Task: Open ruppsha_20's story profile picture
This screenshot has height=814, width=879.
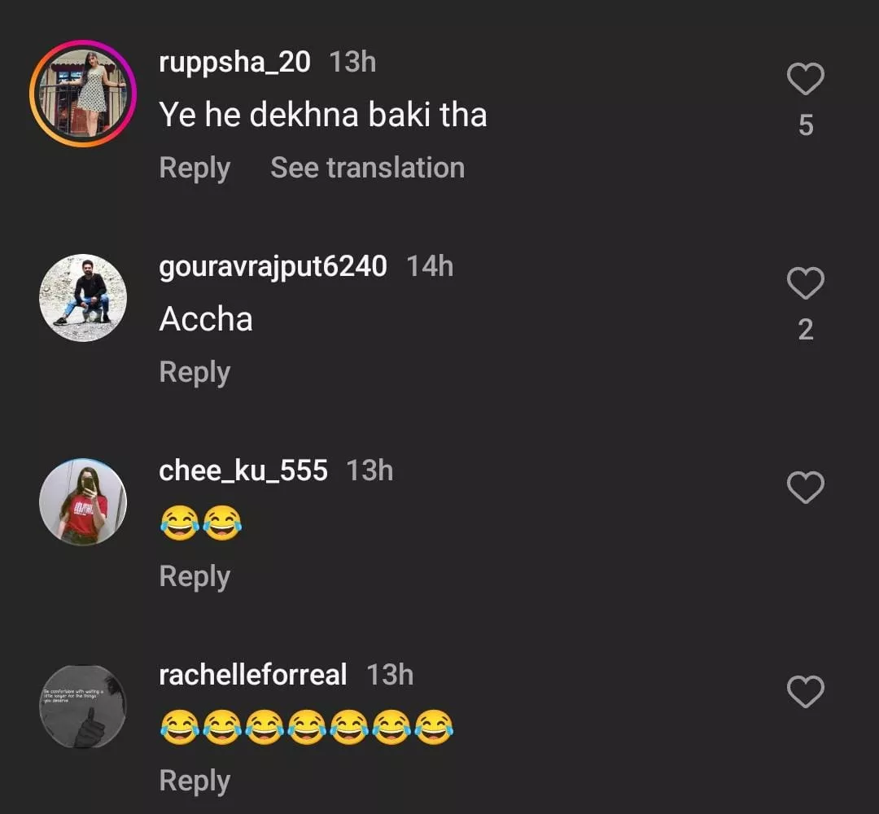Action: click(83, 94)
